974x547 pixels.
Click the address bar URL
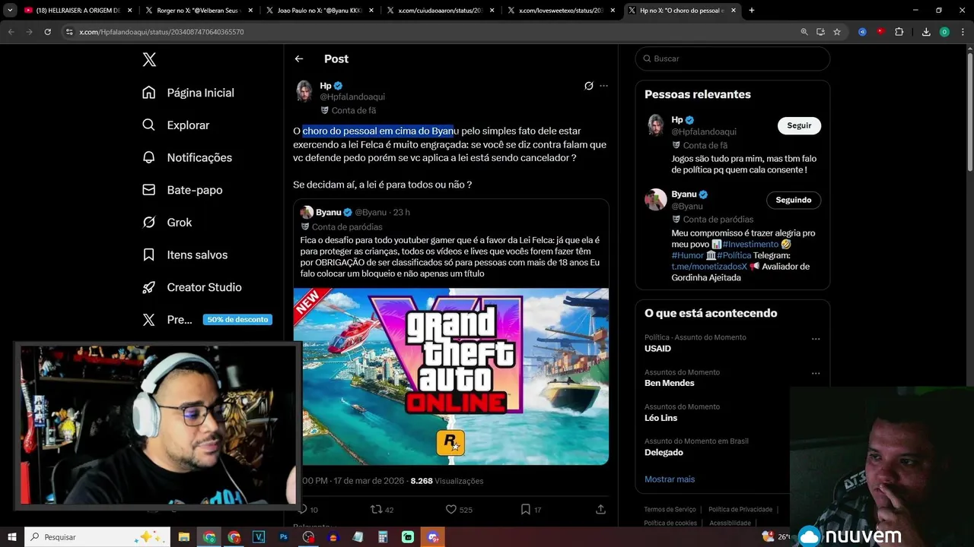pos(161,32)
